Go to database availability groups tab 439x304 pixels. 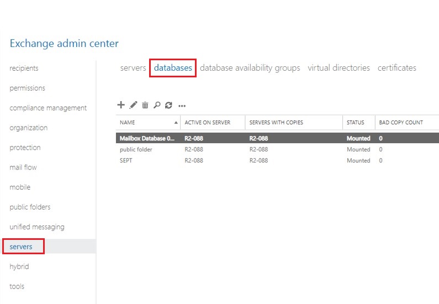coord(250,68)
